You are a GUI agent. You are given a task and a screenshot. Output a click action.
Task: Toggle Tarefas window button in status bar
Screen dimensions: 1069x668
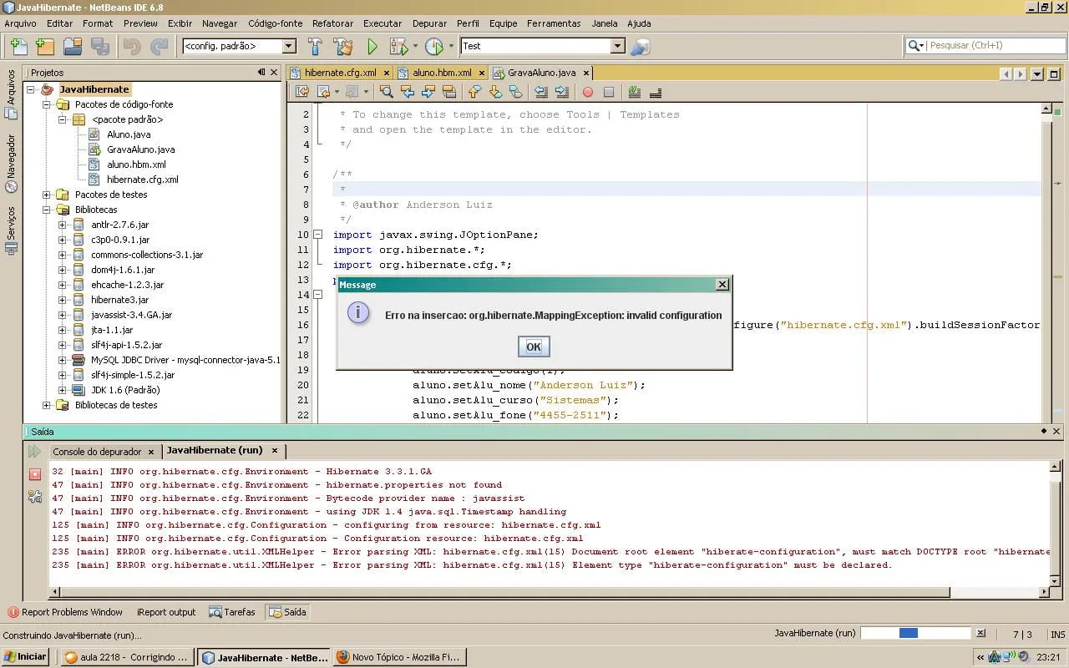[232, 612]
